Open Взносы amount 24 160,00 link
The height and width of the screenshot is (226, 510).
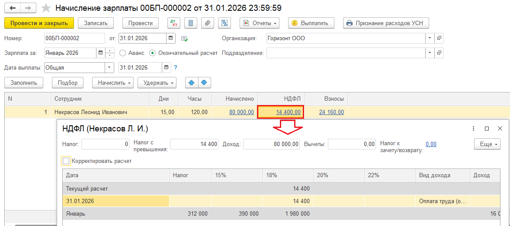(x=331, y=112)
